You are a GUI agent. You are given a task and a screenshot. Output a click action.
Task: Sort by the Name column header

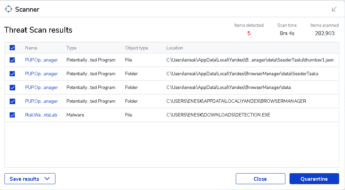coord(31,48)
